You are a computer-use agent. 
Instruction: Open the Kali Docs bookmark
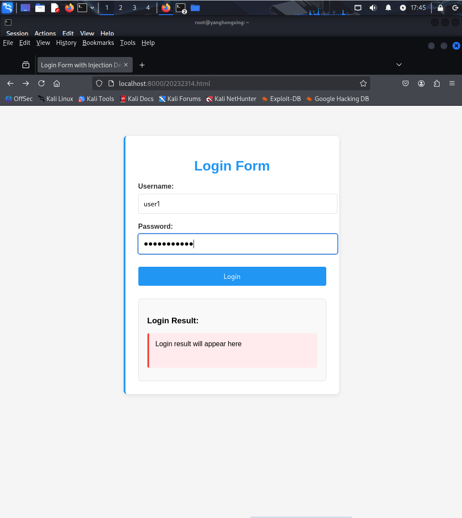(x=137, y=99)
